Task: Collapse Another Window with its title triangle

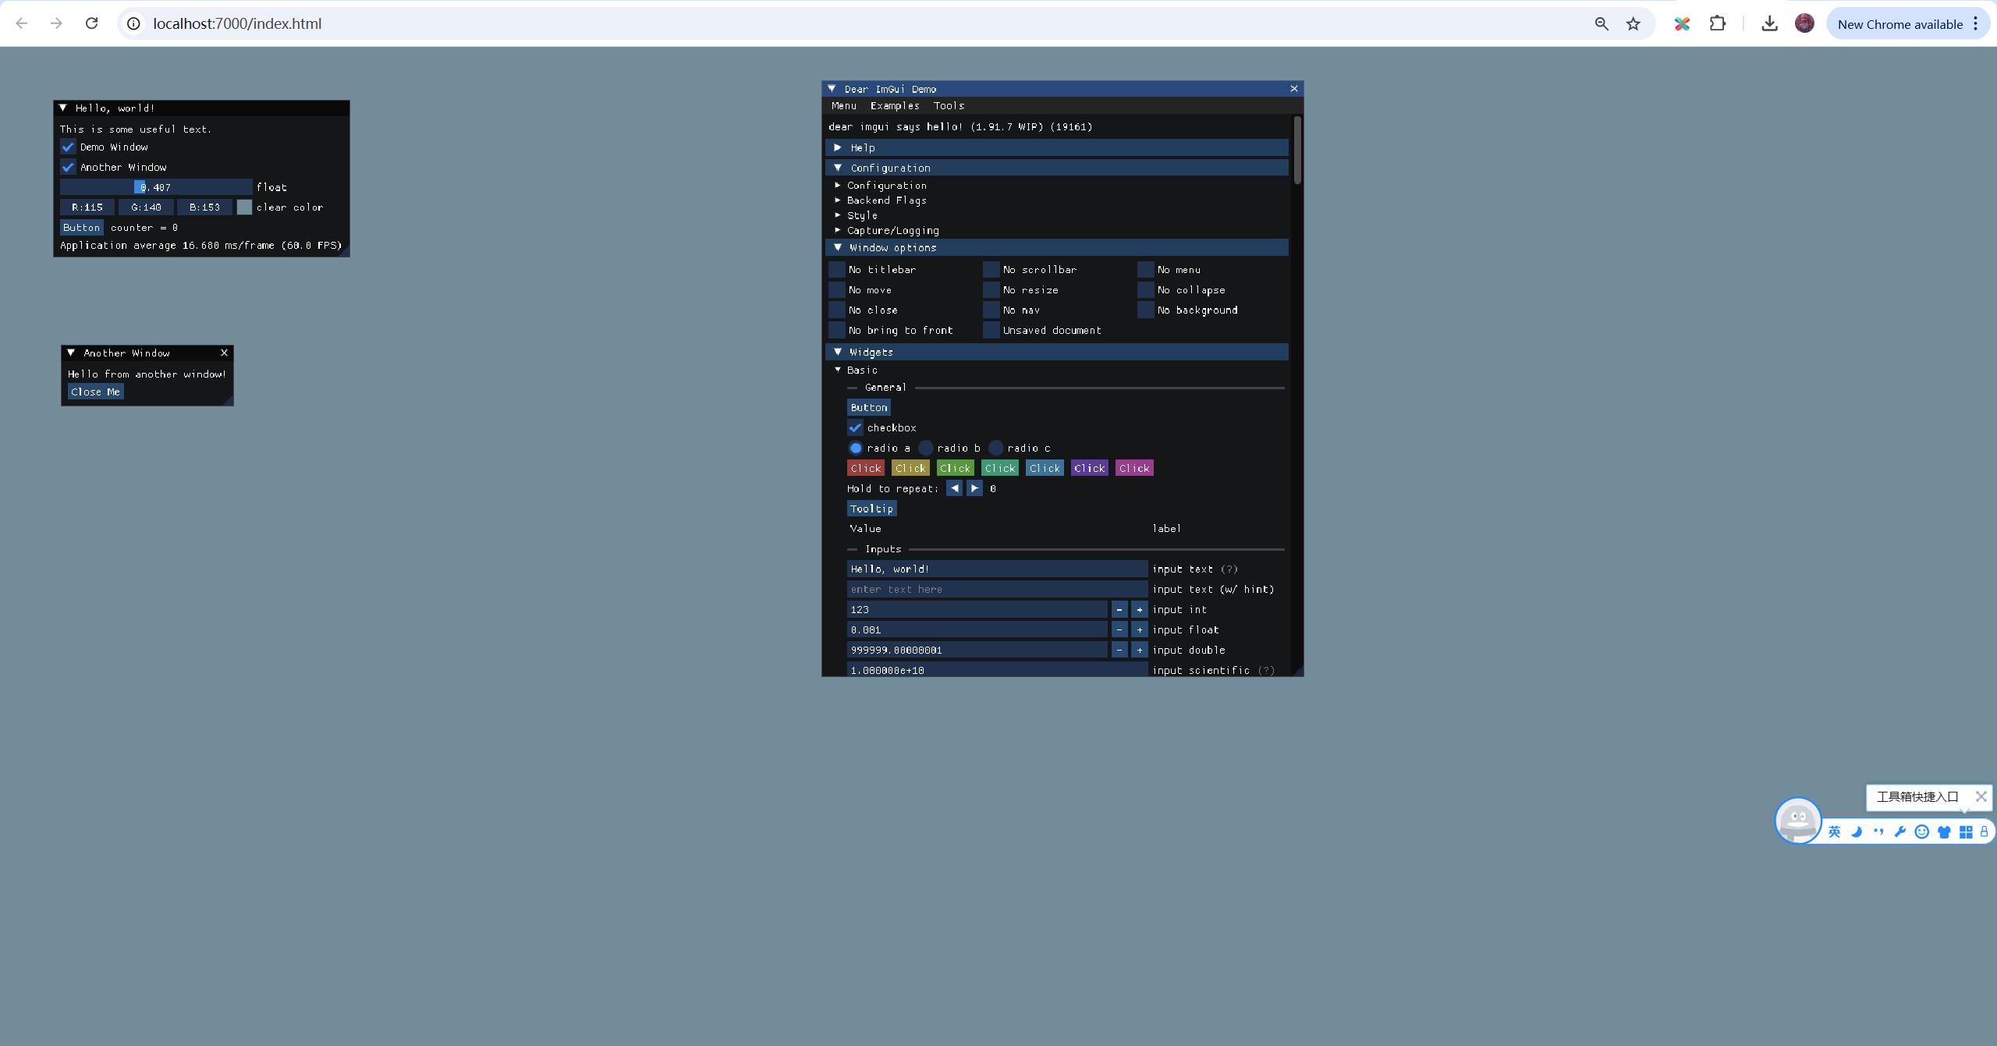Action: (x=71, y=353)
